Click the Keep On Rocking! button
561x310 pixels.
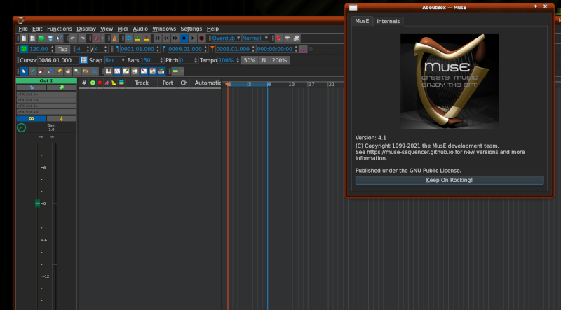click(449, 180)
